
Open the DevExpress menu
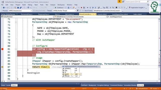click(x=61, y=5)
